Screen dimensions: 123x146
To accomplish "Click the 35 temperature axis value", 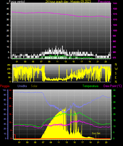I will click(x=114, y=96).
